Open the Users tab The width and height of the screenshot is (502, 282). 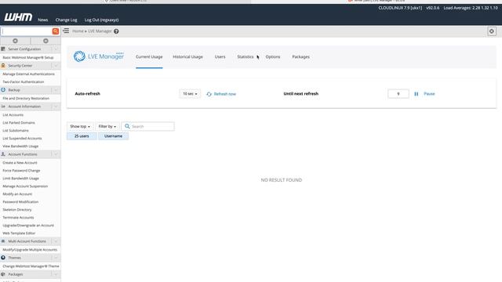click(x=220, y=56)
